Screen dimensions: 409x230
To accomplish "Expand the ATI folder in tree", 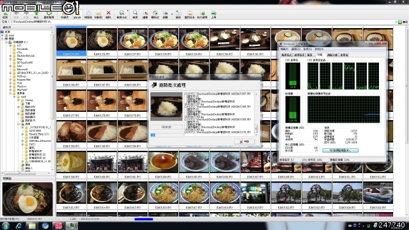I will coord(10,45).
